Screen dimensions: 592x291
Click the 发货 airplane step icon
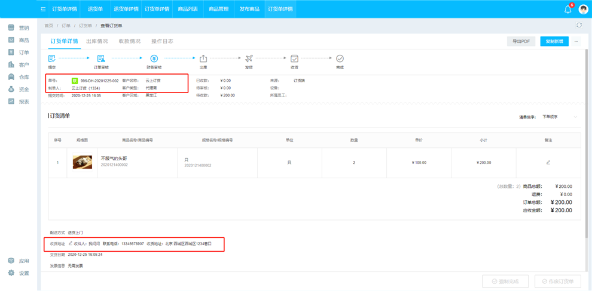[x=249, y=58]
